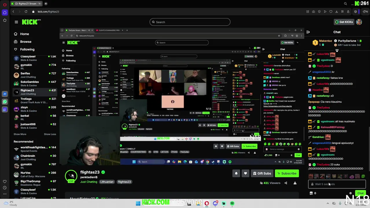Image resolution: width=370 pixels, height=208 pixels.
Task: Click the chat message input
Action: (337, 184)
